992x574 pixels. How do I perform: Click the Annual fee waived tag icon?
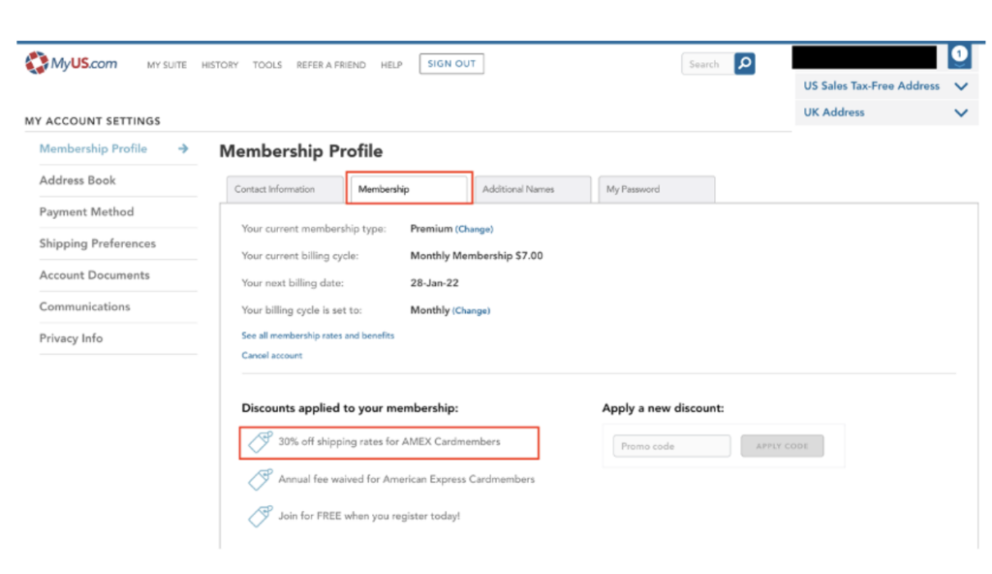(x=260, y=479)
